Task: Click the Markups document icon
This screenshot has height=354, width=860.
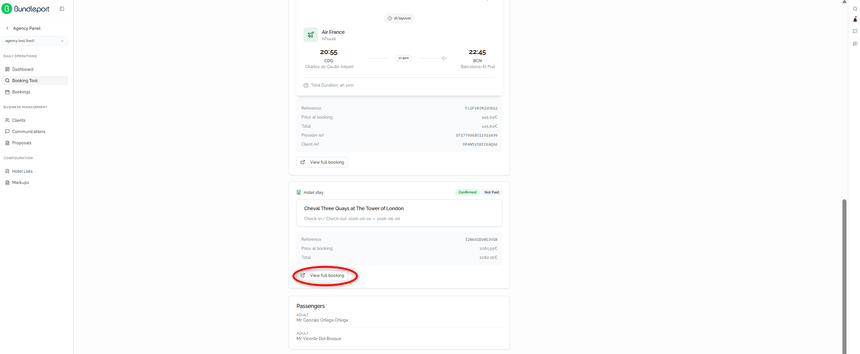Action: tap(7, 183)
